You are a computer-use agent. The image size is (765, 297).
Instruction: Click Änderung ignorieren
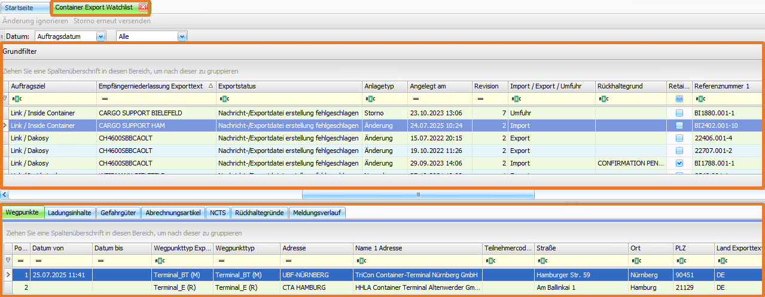point(35,21)
